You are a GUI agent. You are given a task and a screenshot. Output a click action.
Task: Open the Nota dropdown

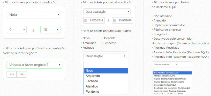tap(34, 14)
